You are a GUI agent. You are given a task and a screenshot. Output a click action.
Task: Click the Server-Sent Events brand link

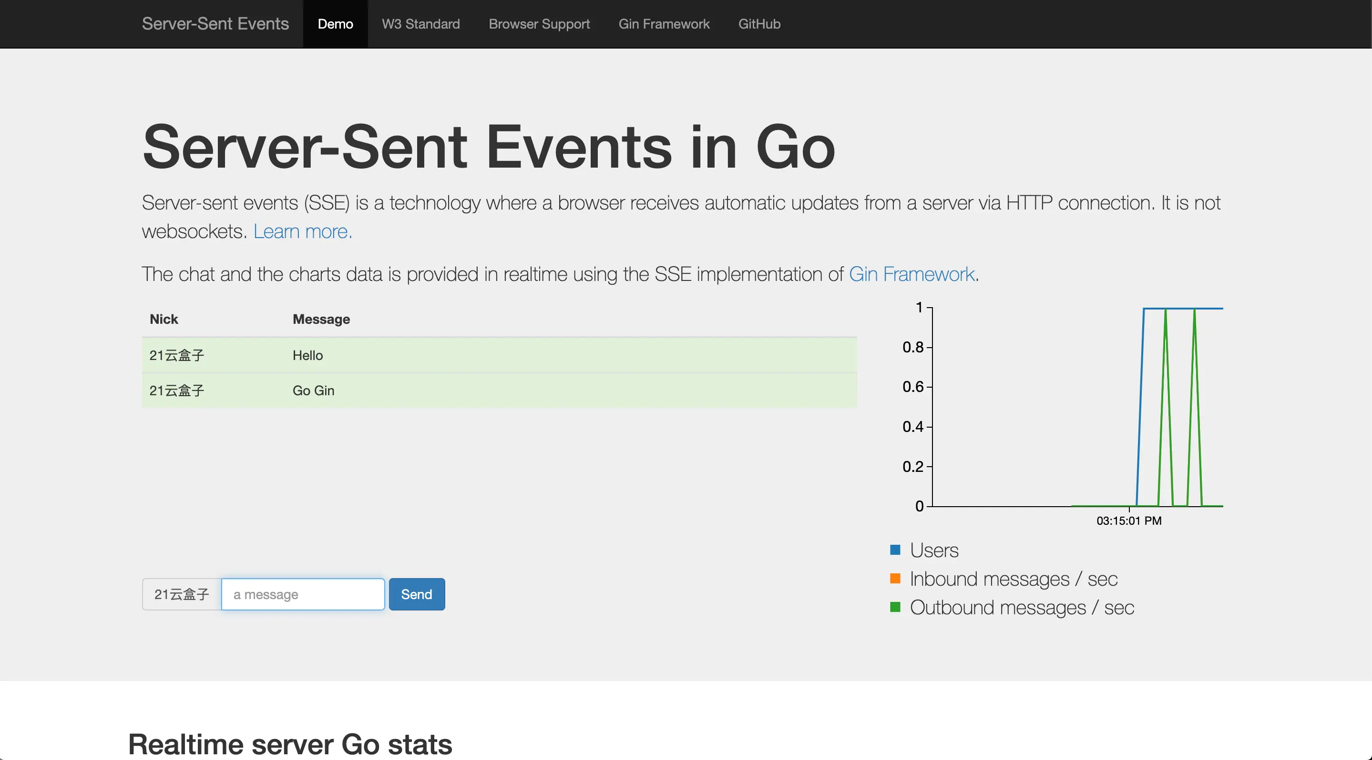pyautogui.click(x=215, y=24)
